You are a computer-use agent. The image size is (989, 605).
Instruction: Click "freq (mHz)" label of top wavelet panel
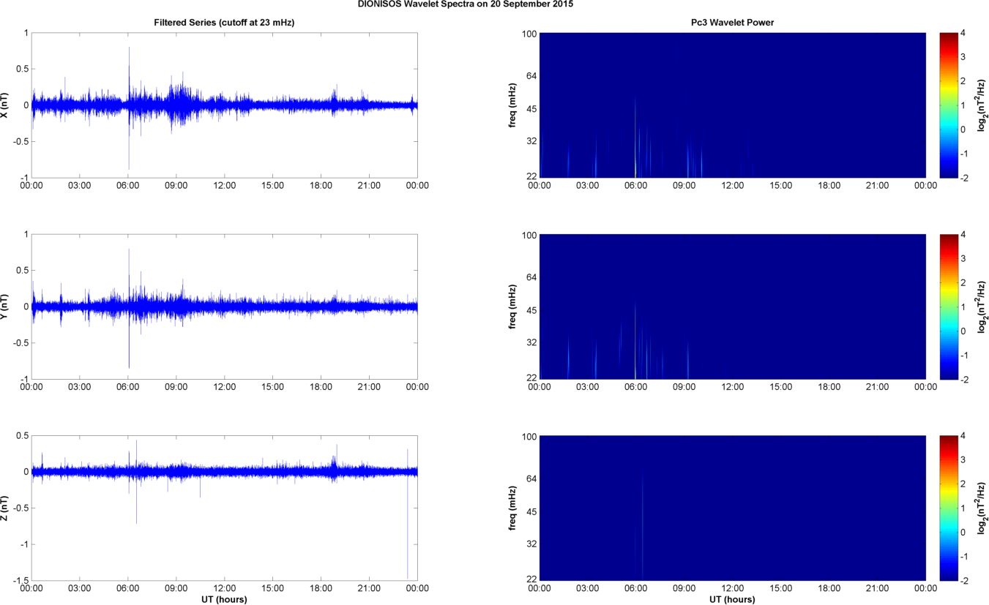512,105
